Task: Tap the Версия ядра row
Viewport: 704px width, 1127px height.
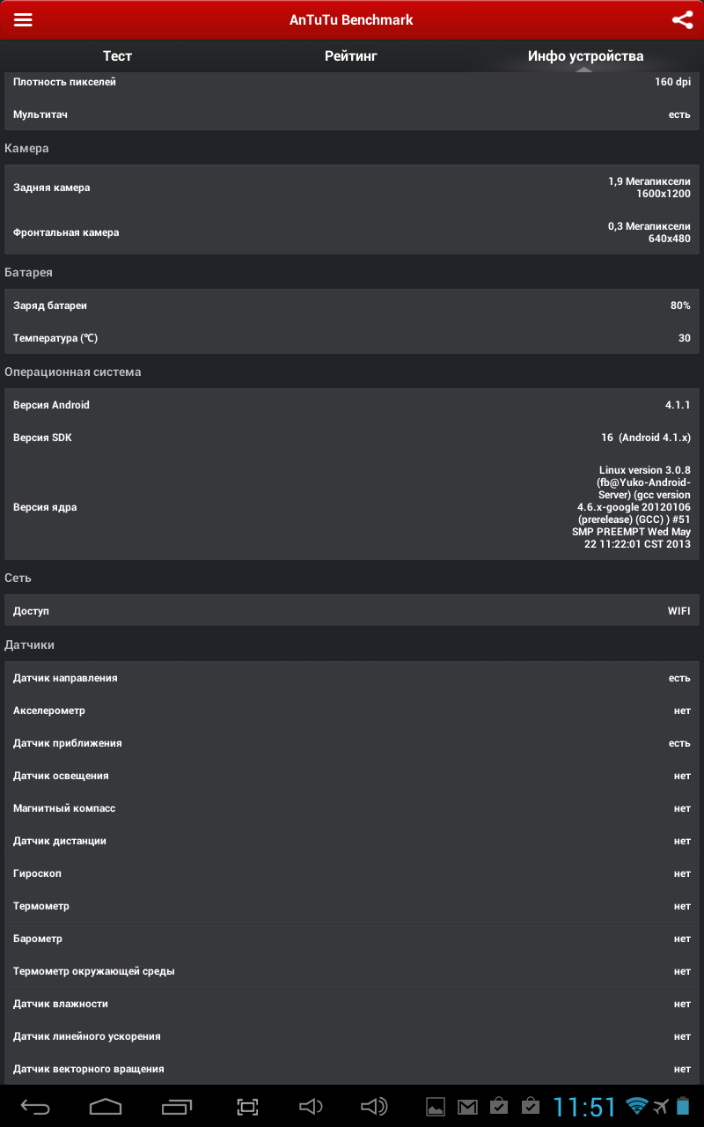Action: tap(352, 507)
